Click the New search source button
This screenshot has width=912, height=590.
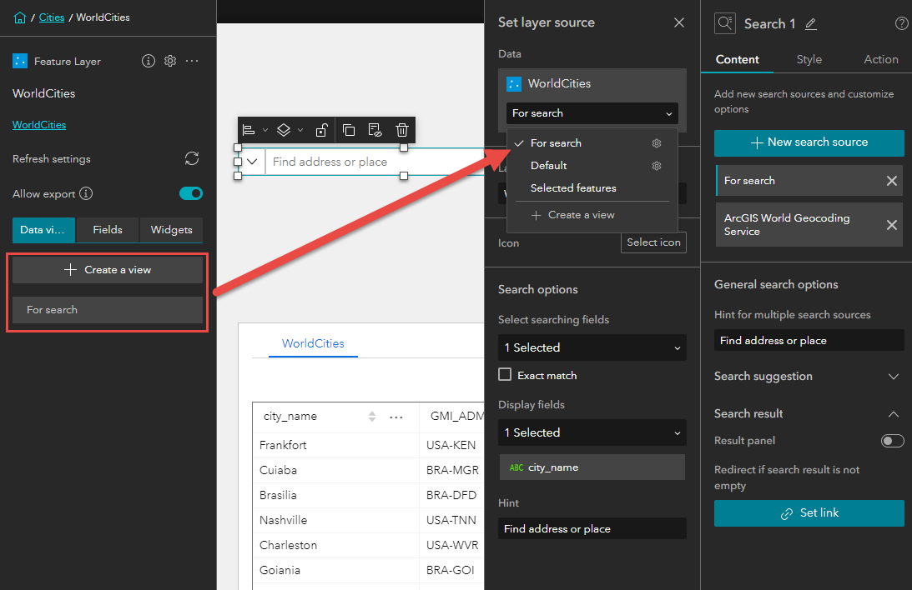tap(809, 142)
